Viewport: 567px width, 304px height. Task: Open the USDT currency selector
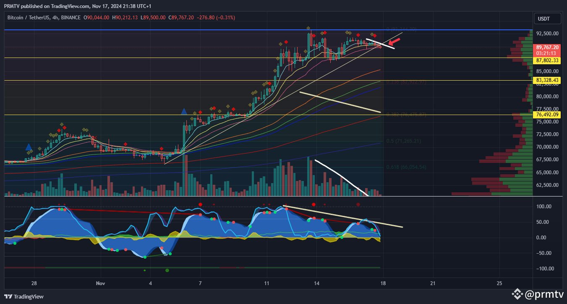pos(547,19)
